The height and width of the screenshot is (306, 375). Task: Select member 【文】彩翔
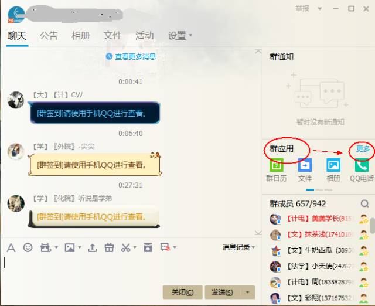319,298
